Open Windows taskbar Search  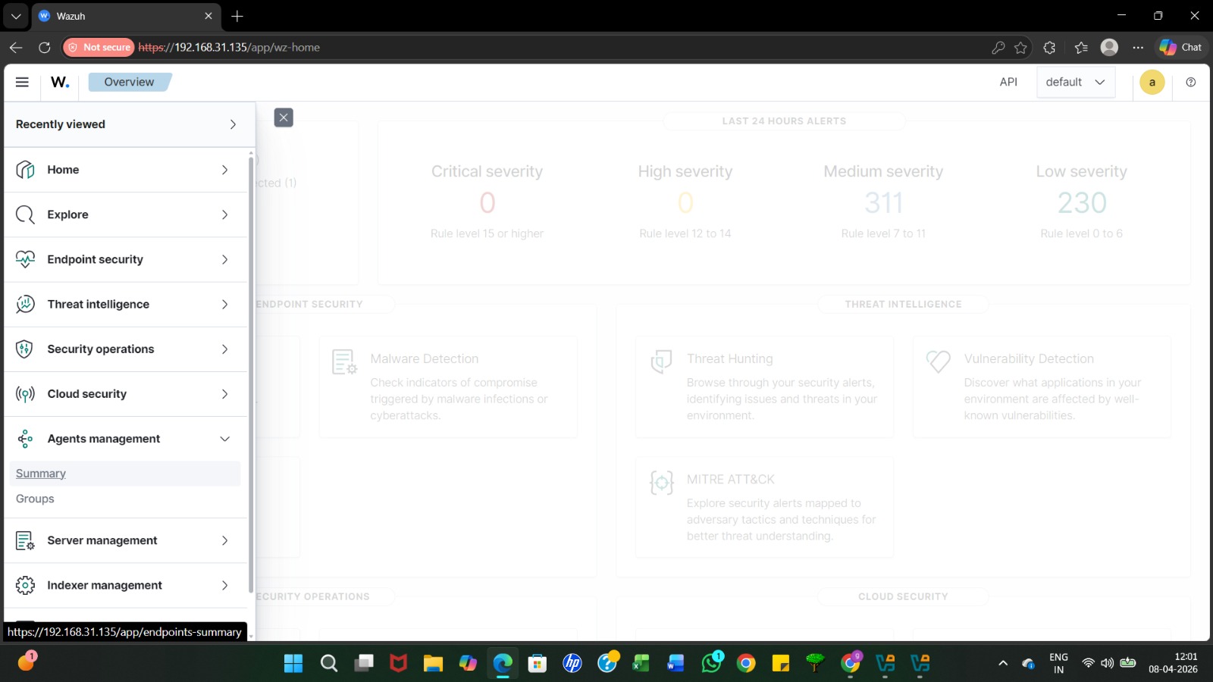(328, 664)
